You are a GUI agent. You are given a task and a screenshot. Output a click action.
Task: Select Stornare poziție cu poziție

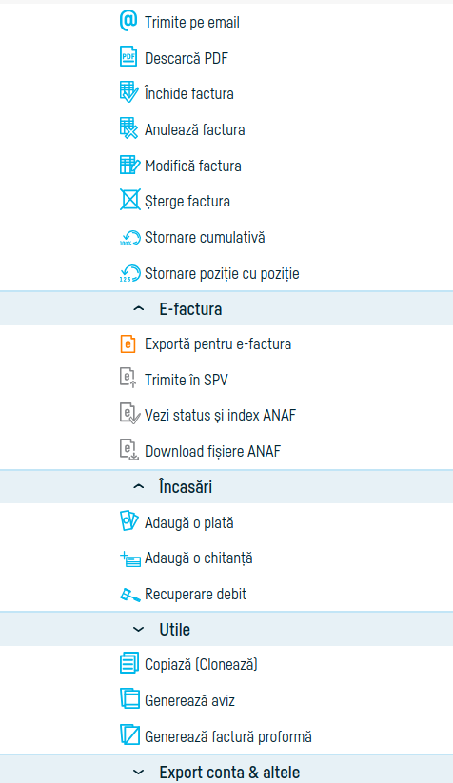pyautogui.click(x=222, y=273)
